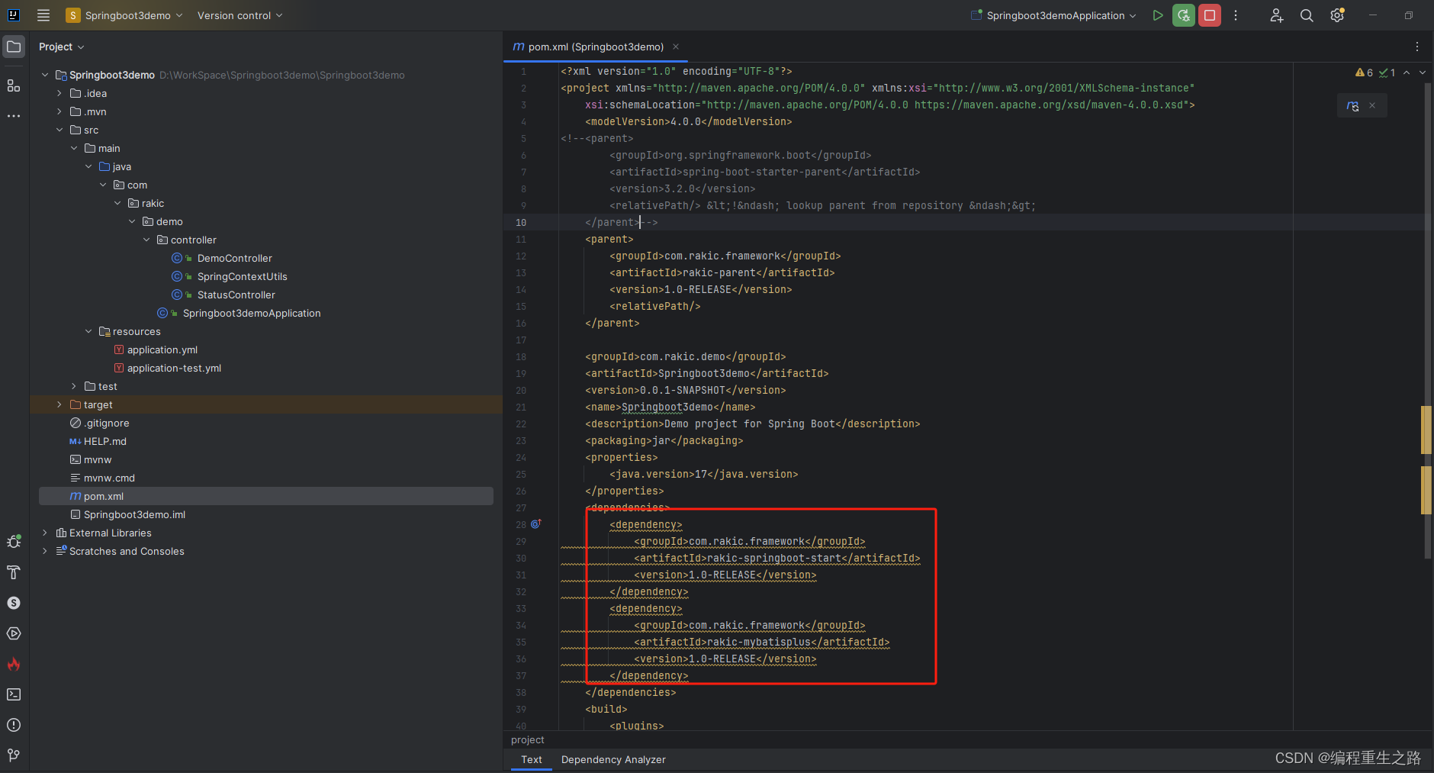Go to previous highlighted error arrow
The height and width of the screenshot is (773, 1434).
click(x=1407, y=72)
